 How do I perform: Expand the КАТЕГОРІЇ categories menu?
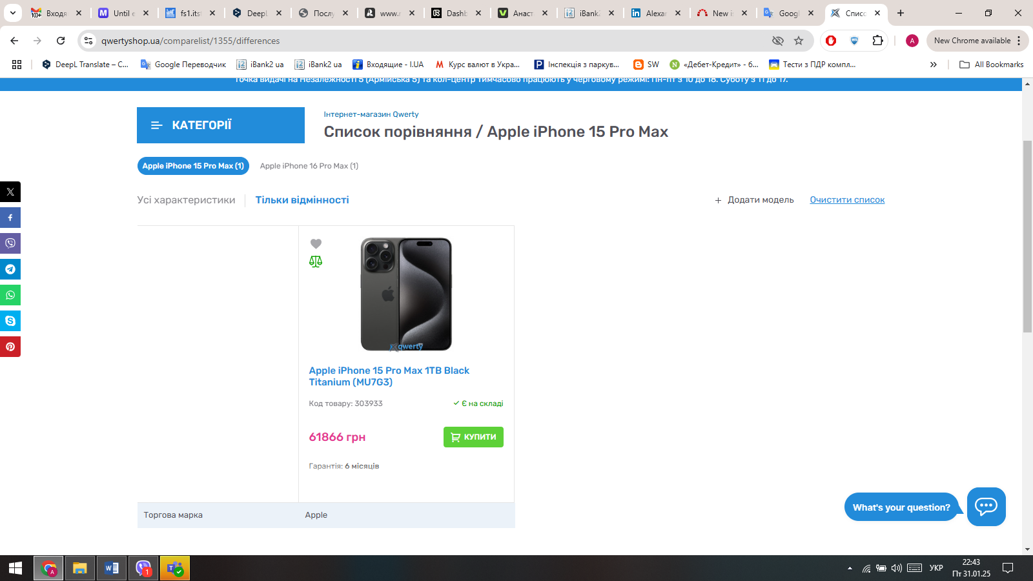[x=221, y=125]
